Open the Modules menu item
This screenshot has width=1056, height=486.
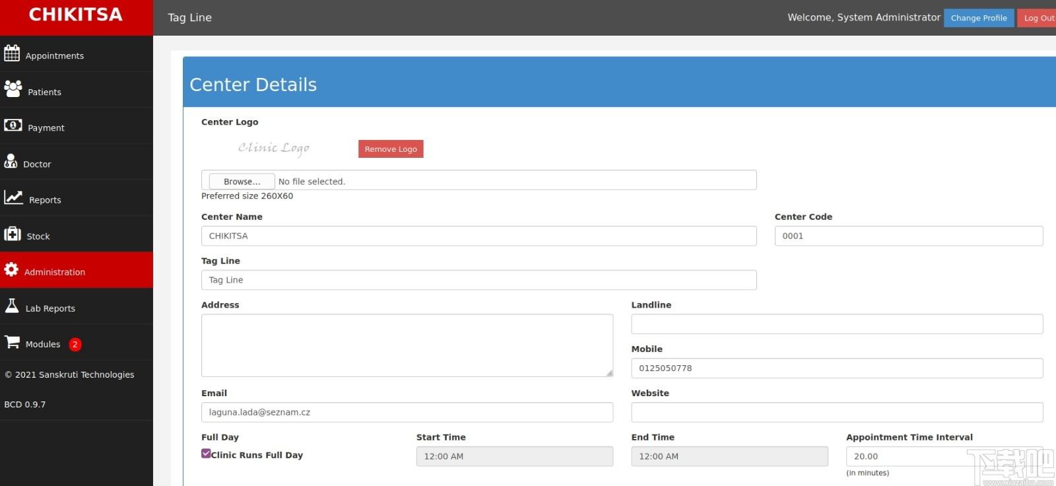point(77,343)
